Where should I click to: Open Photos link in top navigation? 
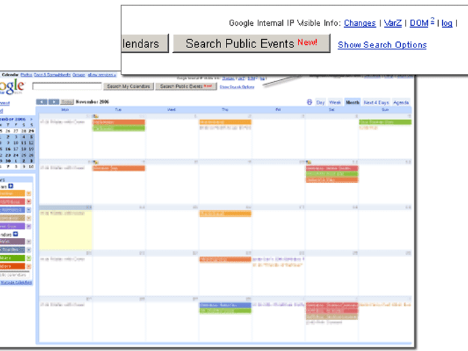click(26, 75)
